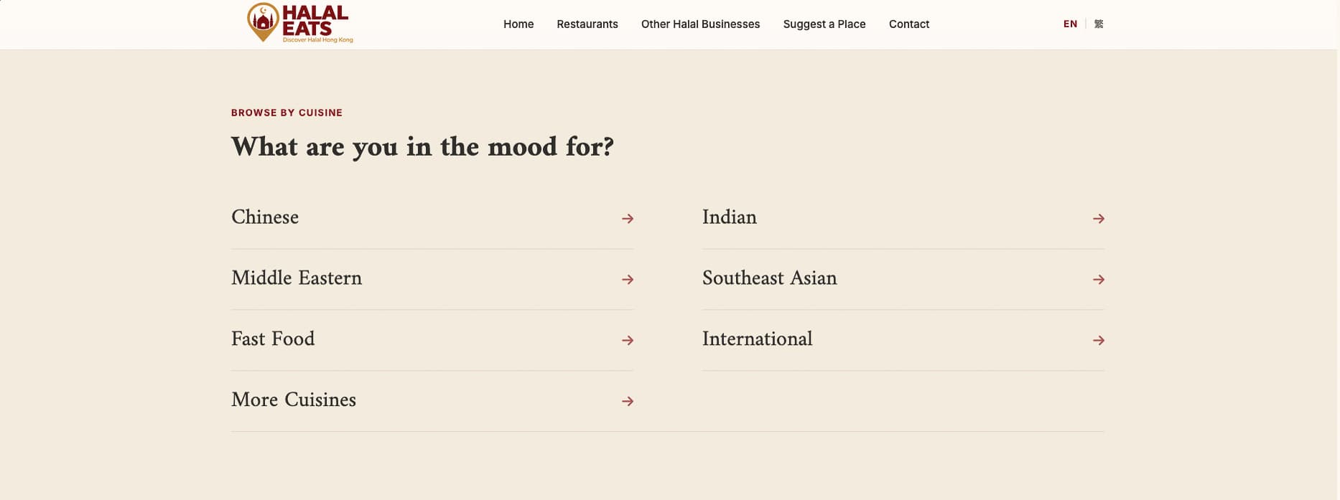The height and width of the screenshot is (500, 1340).
Task: Open Suggest a Place page
Action: point(824,24)
